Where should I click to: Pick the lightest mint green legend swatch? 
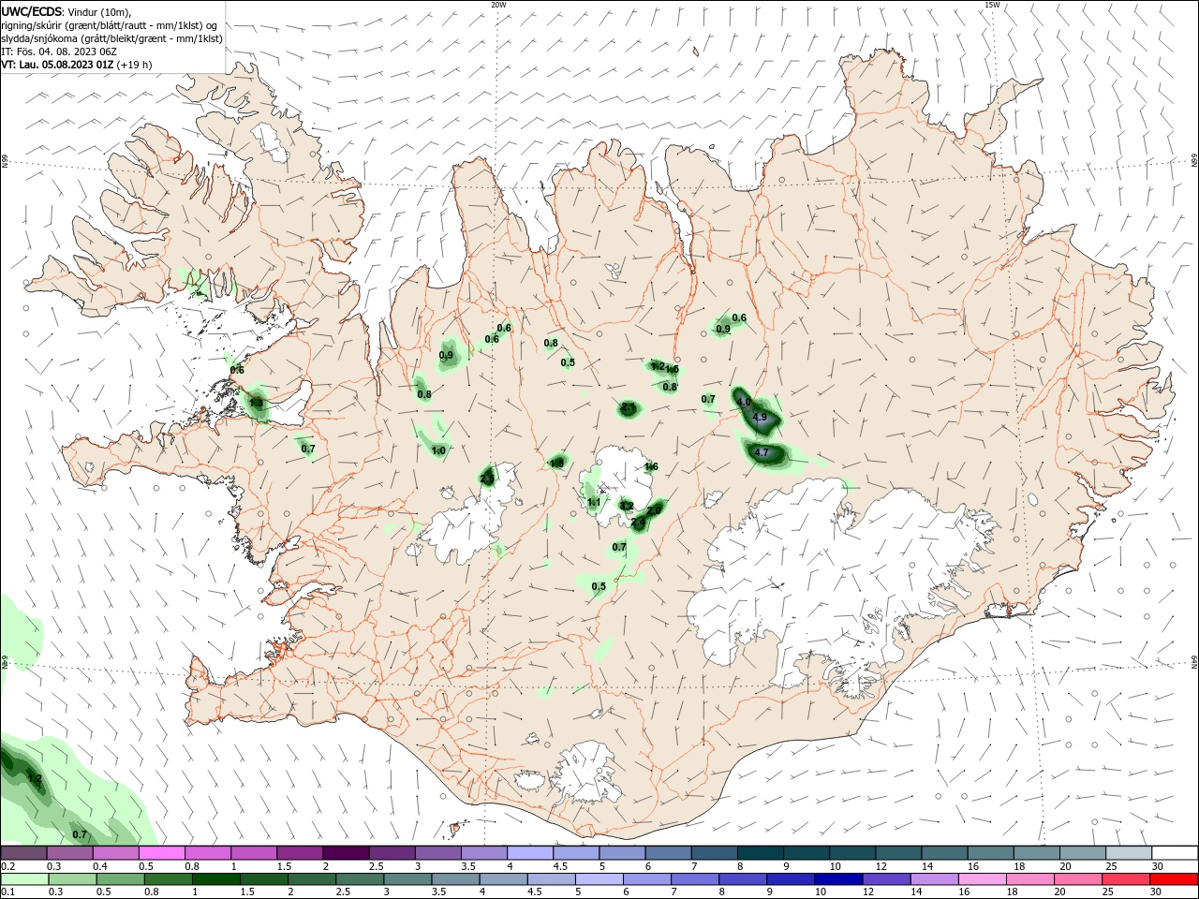pos(24,879)
